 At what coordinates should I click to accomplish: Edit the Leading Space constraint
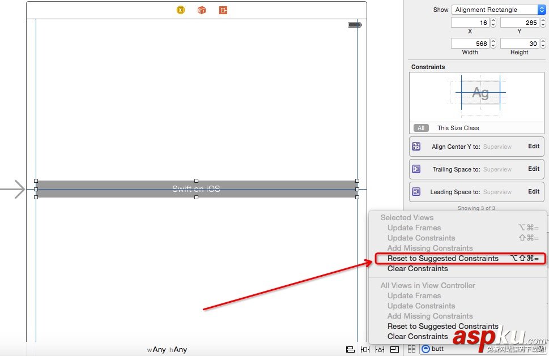point(534,192)
